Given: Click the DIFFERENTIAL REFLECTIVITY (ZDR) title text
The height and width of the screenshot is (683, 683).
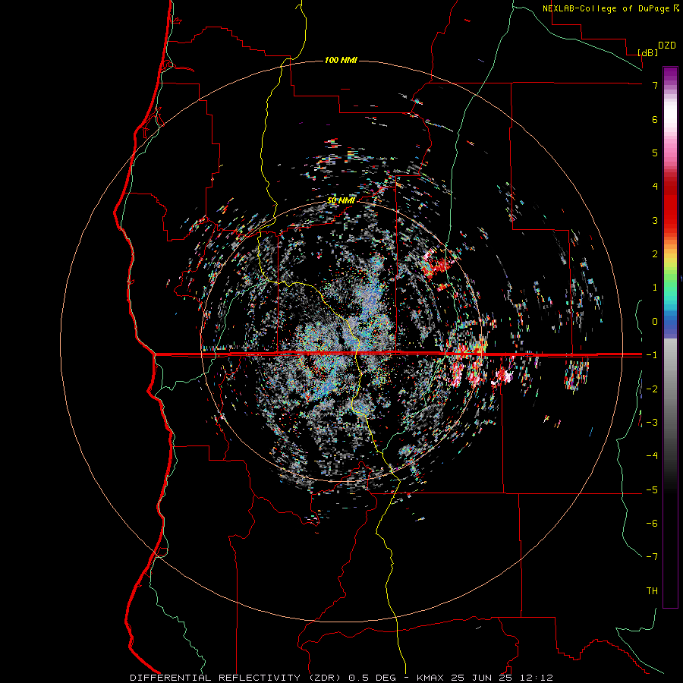Looking at the screenshot, I should [x=237, y=678].
